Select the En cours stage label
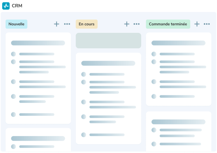 click(86, 24)
